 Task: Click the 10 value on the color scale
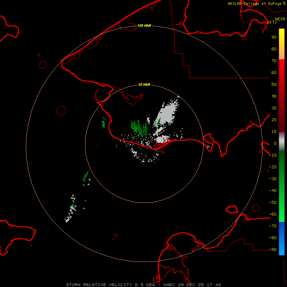[x=274, y=132]
